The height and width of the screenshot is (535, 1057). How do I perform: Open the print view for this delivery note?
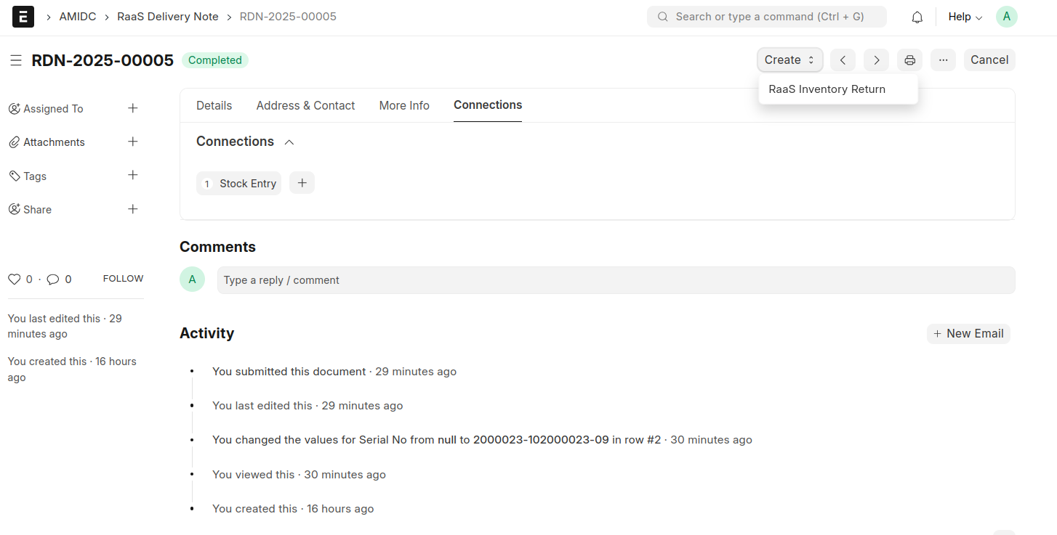point(909,60)
